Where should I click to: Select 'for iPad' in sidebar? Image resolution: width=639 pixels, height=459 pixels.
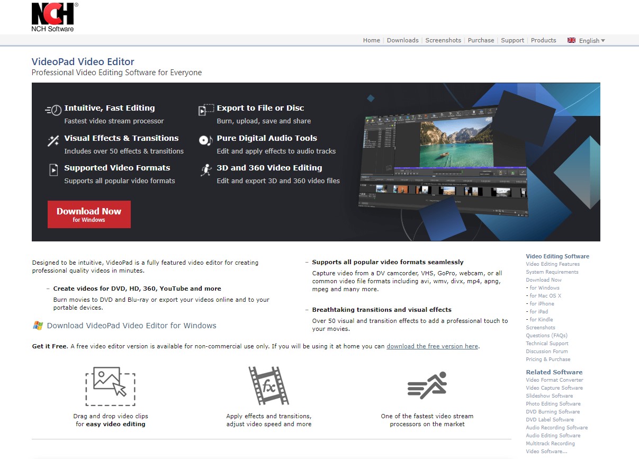(539, 312)
